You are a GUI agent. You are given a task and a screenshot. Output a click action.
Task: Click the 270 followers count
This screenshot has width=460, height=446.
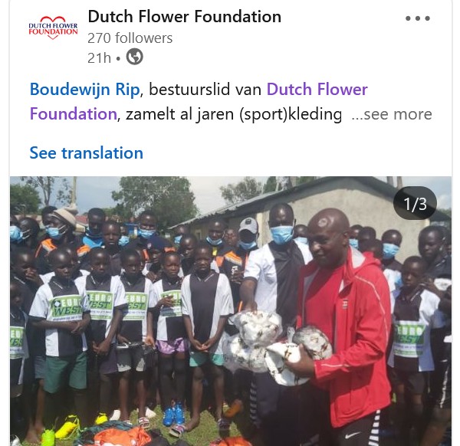click(x=130, y=38)
